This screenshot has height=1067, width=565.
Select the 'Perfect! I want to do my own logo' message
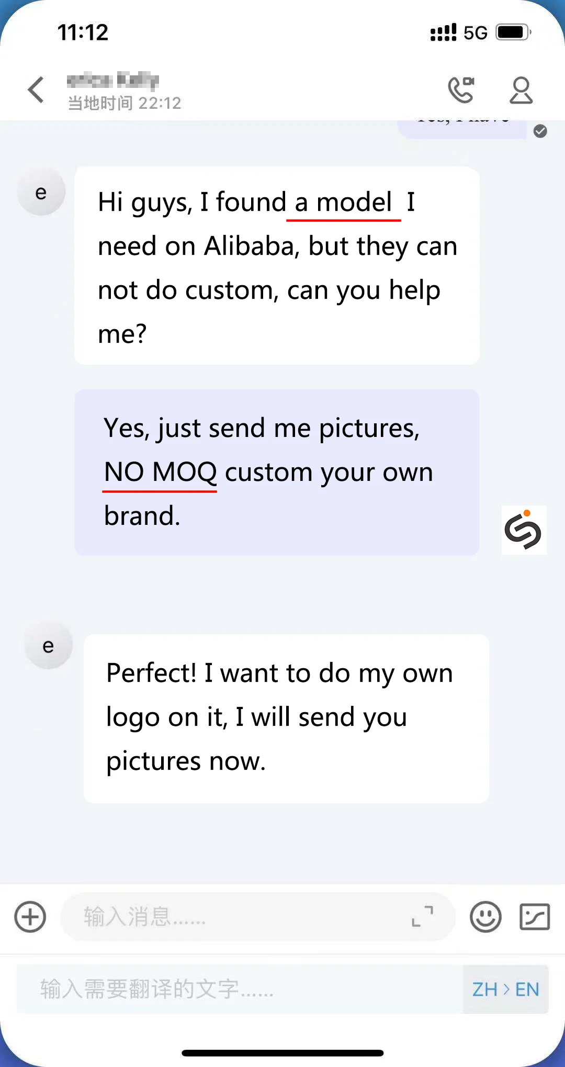[x=287, y=718]
